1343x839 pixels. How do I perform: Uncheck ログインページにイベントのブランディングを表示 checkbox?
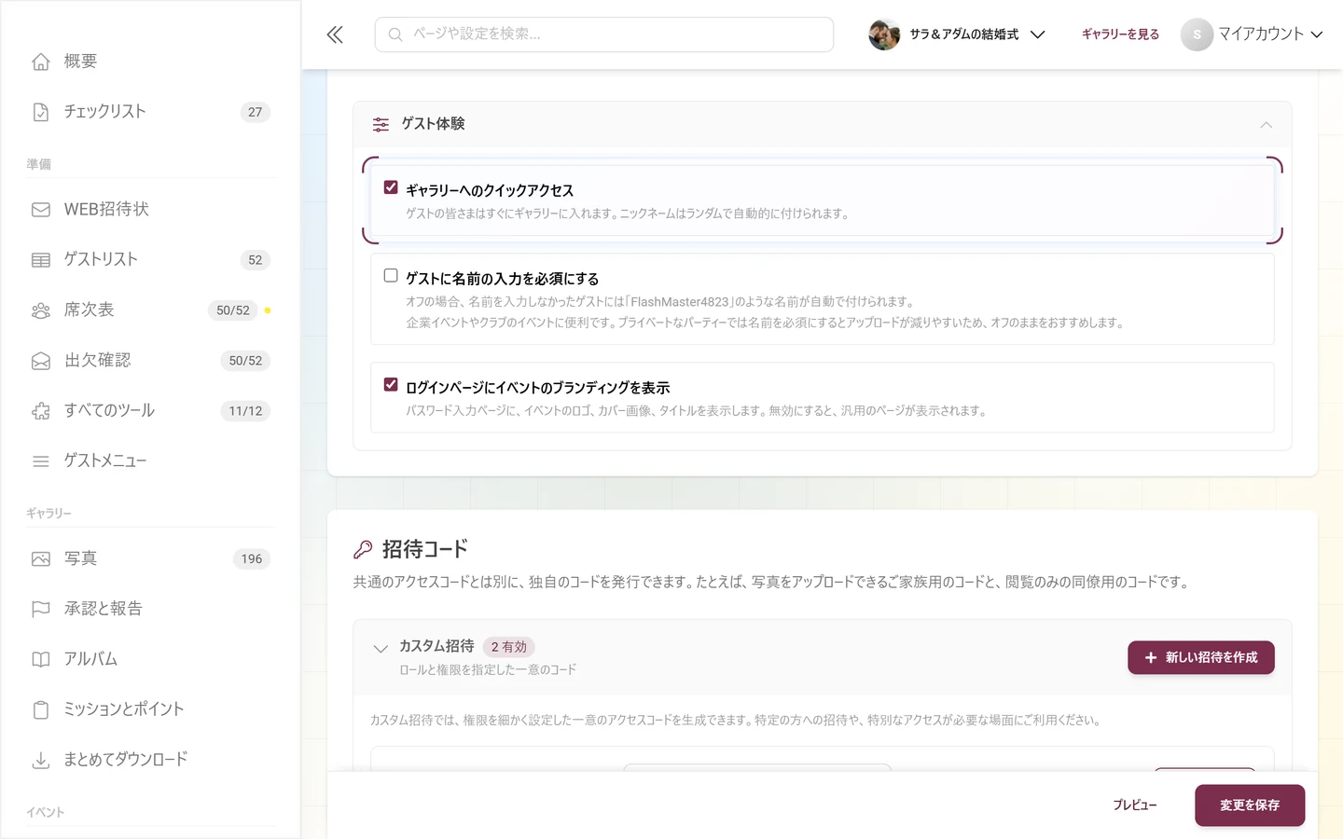(391, 385)
